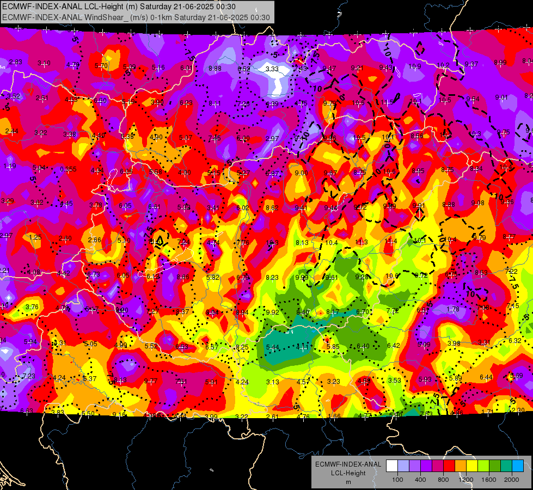
Task: Click the shear value "2.44"
Action: 11,131
